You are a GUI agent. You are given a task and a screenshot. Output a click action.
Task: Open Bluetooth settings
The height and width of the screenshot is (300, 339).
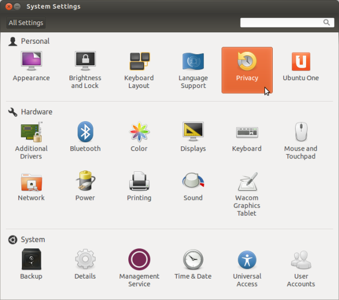[x=85, y=136]
